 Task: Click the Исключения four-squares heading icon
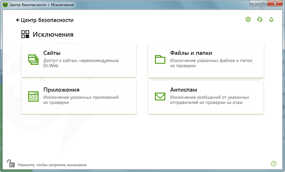[x=25, y=34]
